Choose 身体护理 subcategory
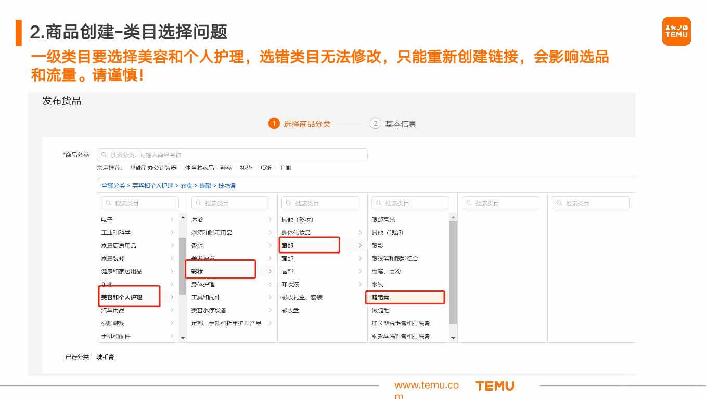This screenshot has width=707, height=399. [x=203, y=284]
